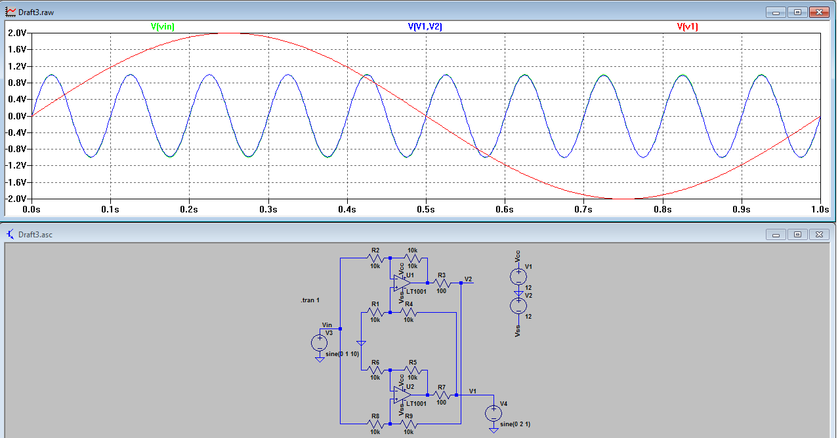The image size is (840, 438).
Task: Maximize the Draft3.raw waveform window
Action: tap(797, 12)
